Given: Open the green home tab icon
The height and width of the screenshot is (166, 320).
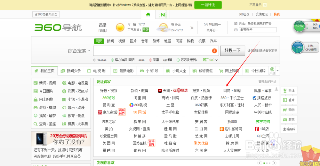Looking at the screenshot, I should 148,14.
